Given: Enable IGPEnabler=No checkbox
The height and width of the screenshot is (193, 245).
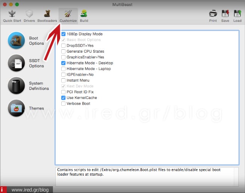Looking at the screenshot, I should pyautogui.click(x=63, y=74).
